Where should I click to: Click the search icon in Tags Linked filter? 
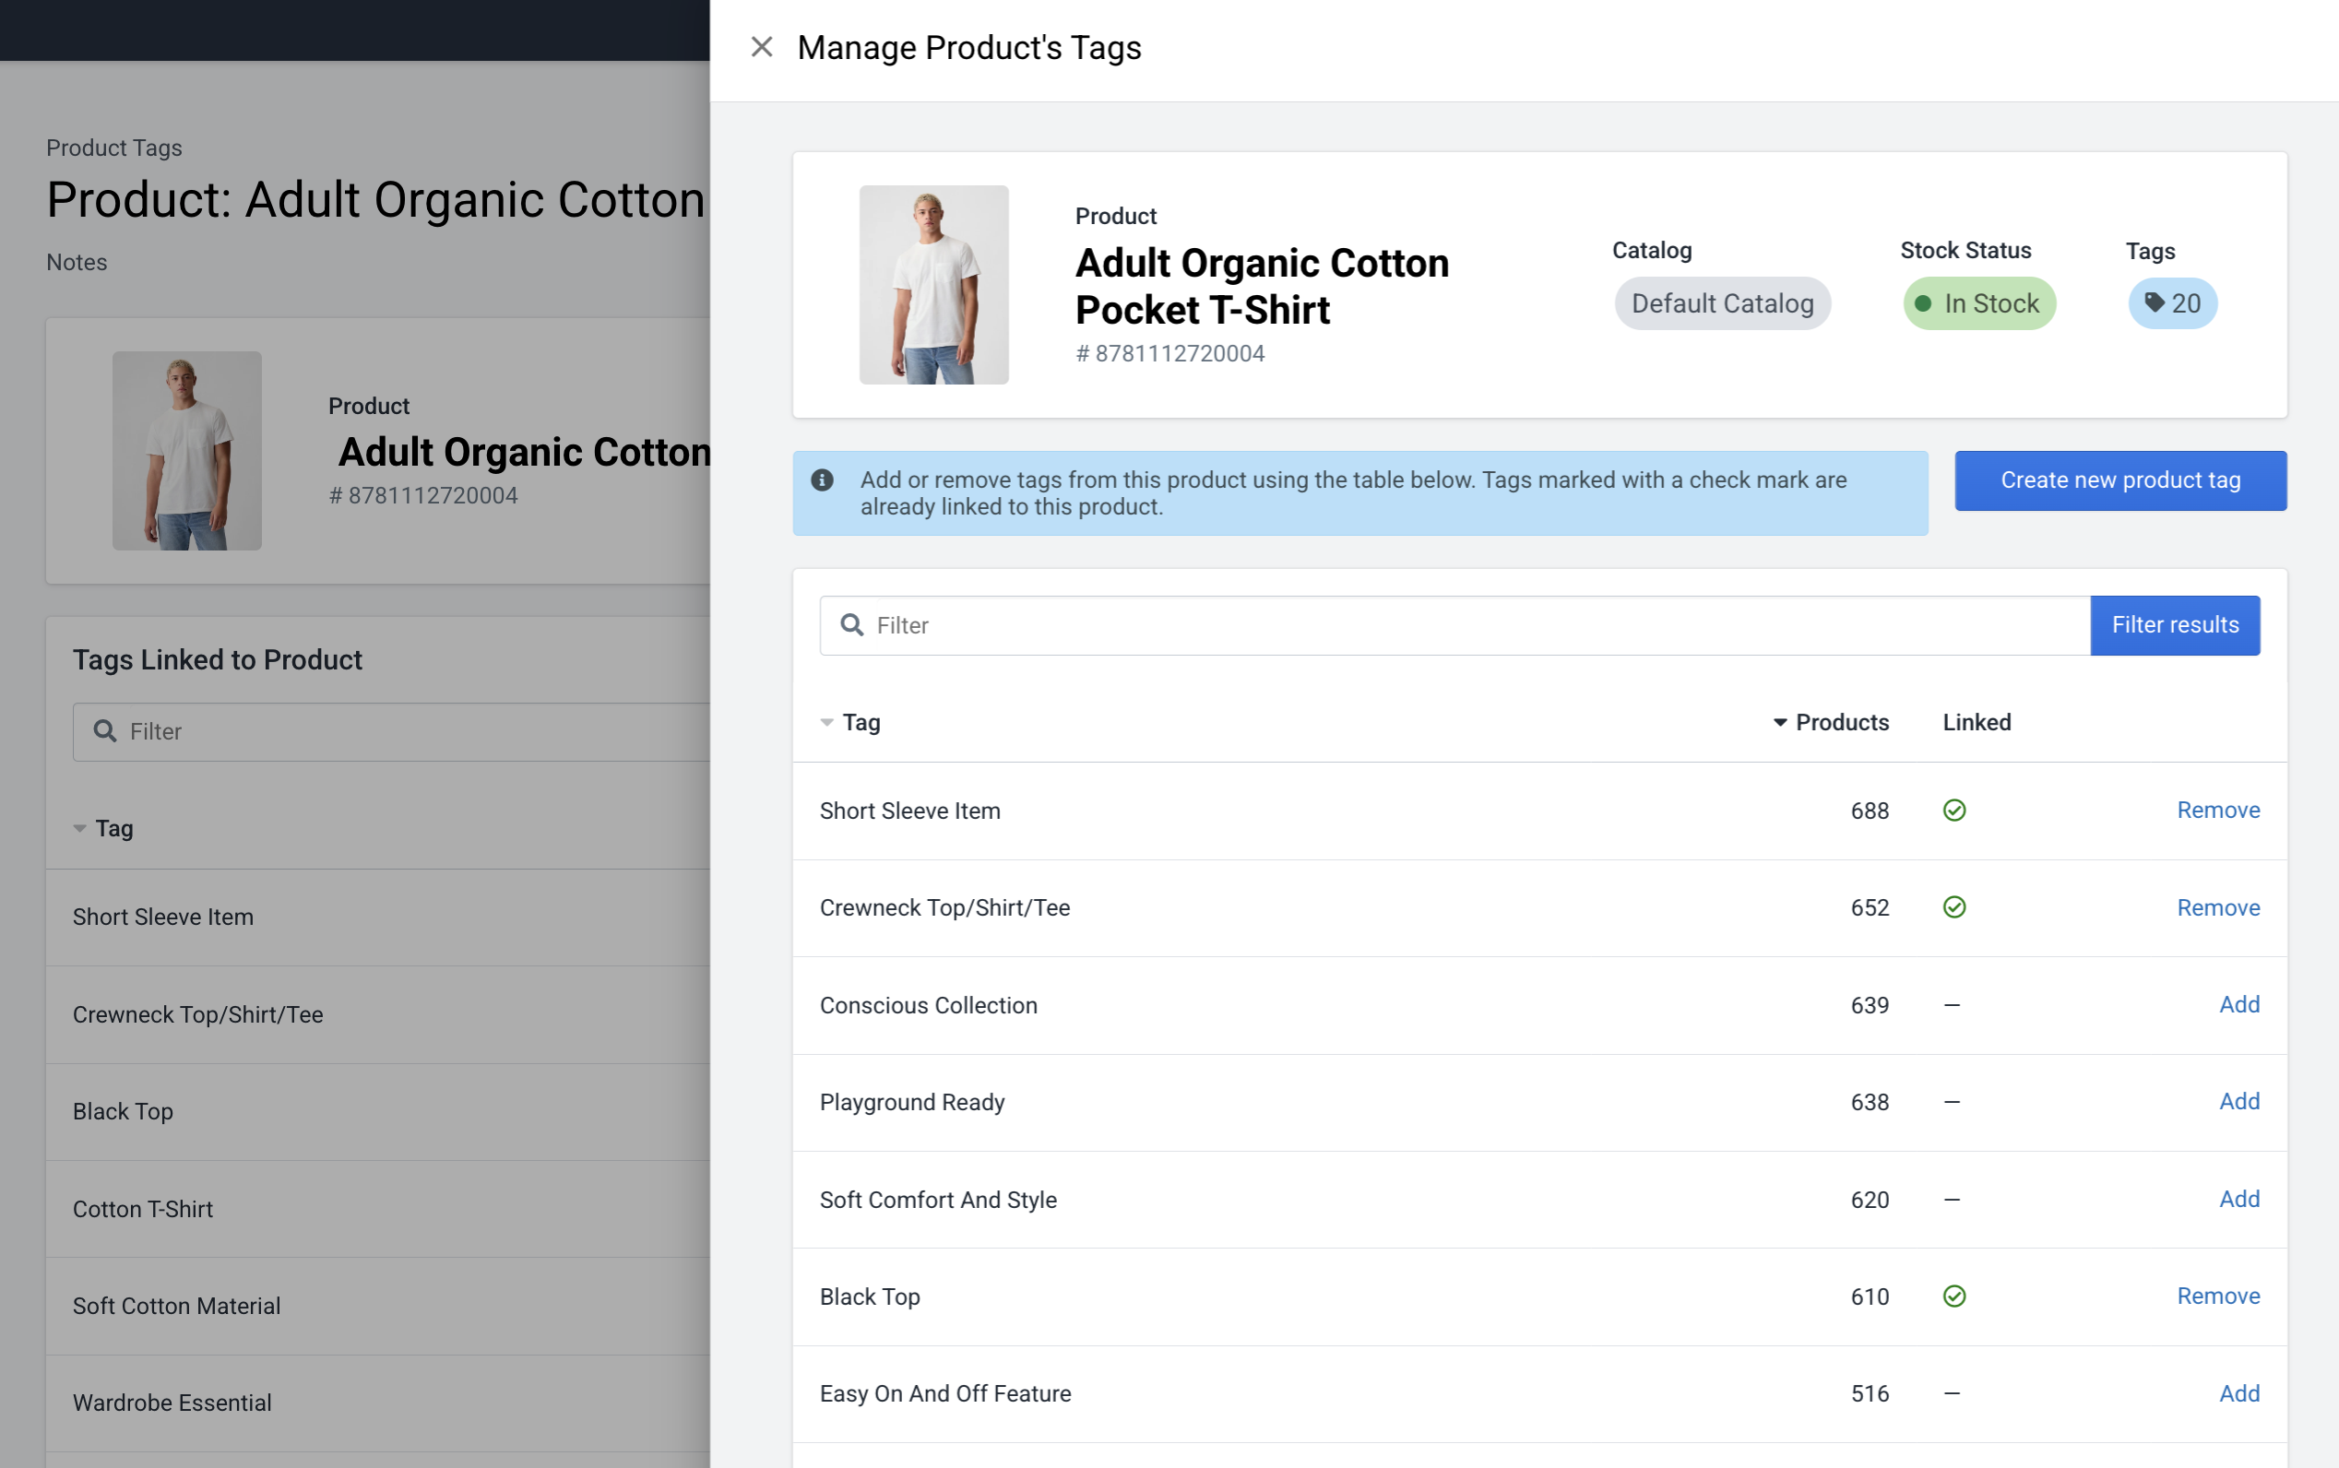pos(106,731)
